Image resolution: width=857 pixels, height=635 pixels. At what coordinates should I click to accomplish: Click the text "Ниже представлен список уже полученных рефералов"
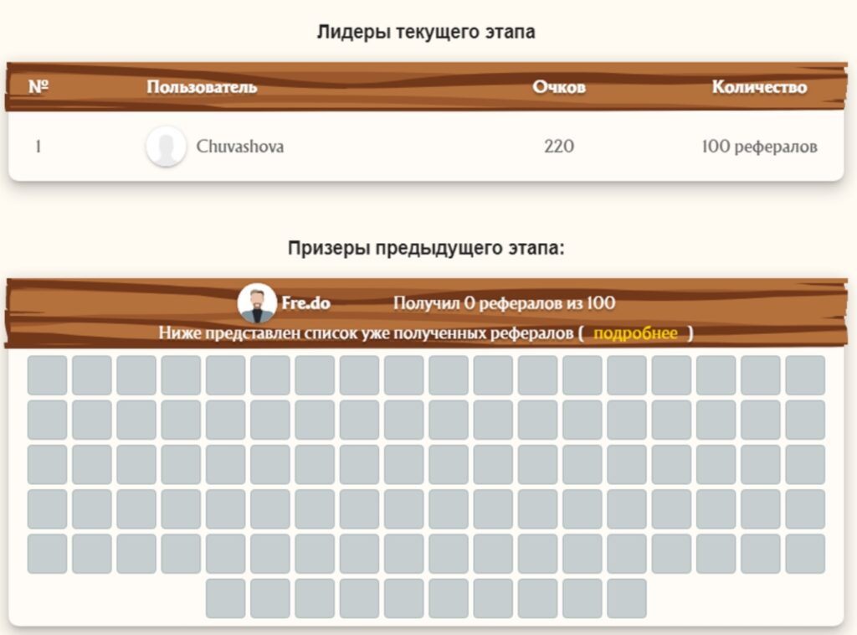click(x=366, y=333)
